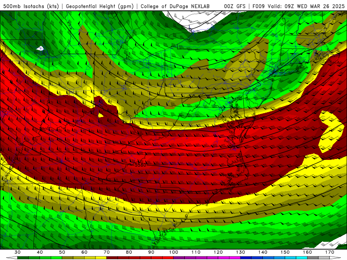Click the '140' value on color scale
Image resolution: width=347 pixels, height=260 pixels.
263,252
